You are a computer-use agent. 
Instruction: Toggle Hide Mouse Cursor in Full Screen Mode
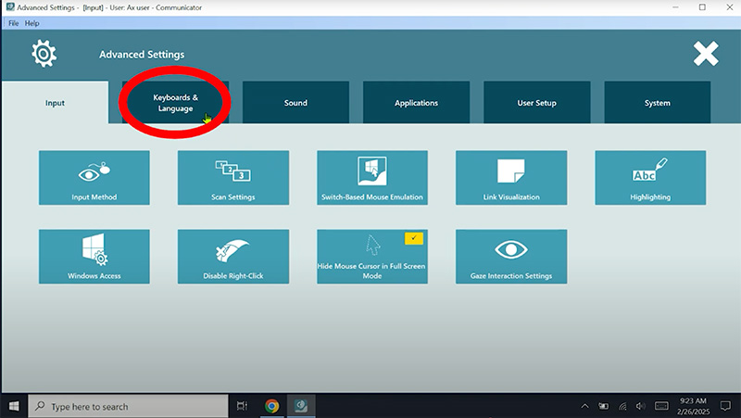coord(371,257)
